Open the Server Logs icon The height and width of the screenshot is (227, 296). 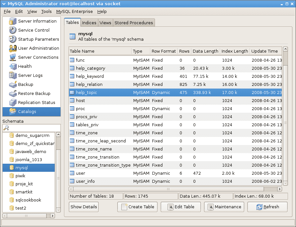13,75
